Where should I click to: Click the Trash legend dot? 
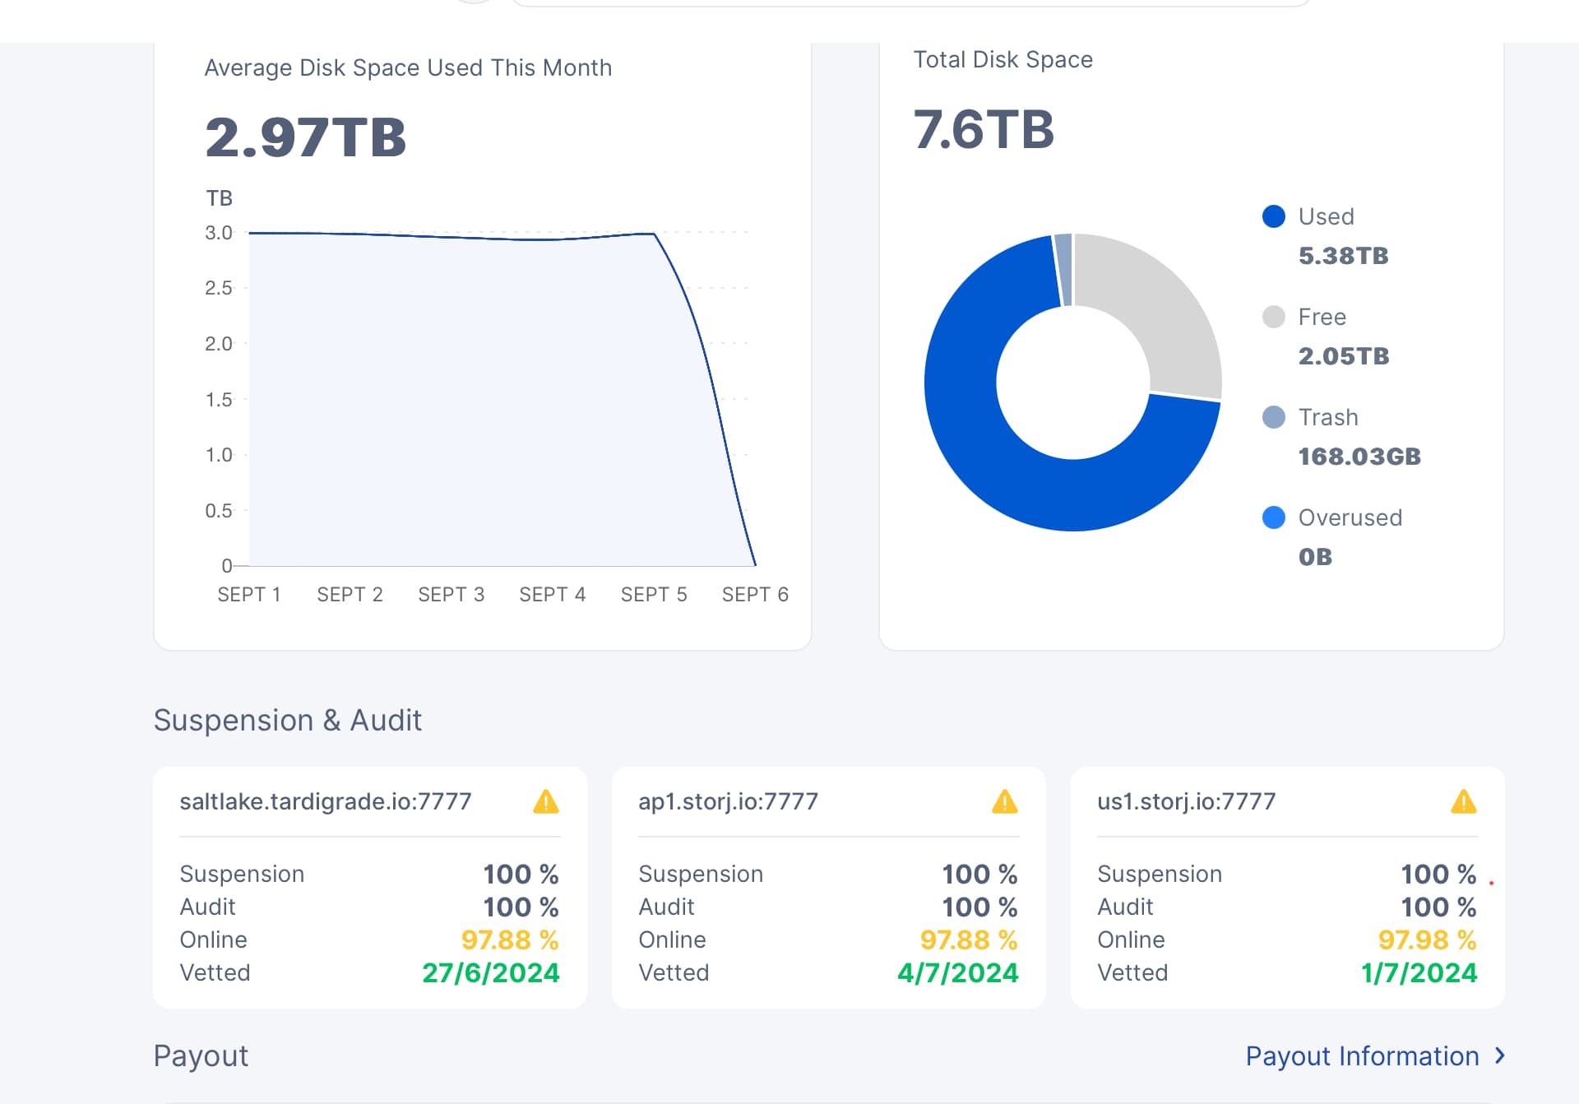coord(1273,417)
